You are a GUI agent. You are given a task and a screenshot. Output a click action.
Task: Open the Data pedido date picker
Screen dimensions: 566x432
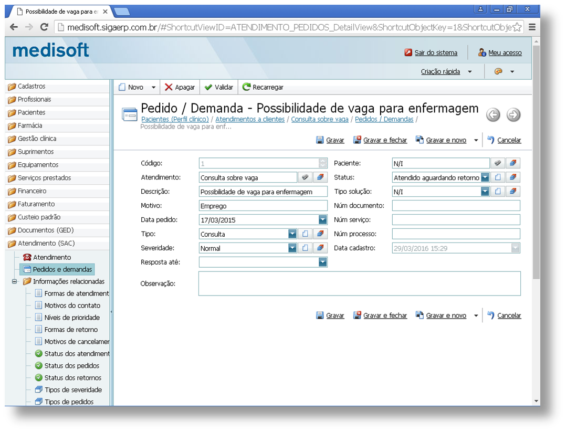coord(322,220)
